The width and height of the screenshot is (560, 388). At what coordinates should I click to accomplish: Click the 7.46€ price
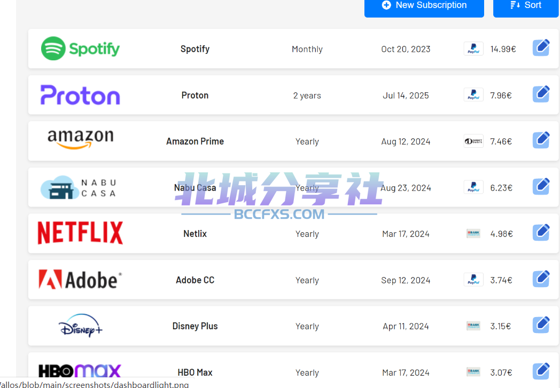tap(501, 141)
